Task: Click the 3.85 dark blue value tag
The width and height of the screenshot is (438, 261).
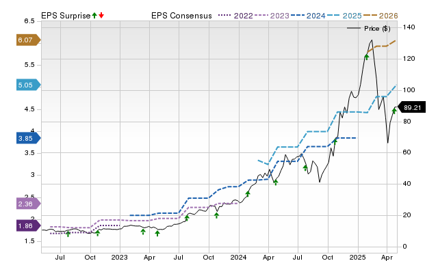Action: [29, 138]
